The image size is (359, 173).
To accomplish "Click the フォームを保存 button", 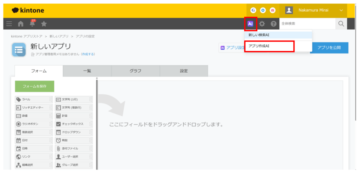I will click(35, 86).
